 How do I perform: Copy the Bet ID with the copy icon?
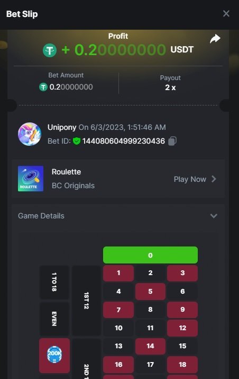pos(172,141)
